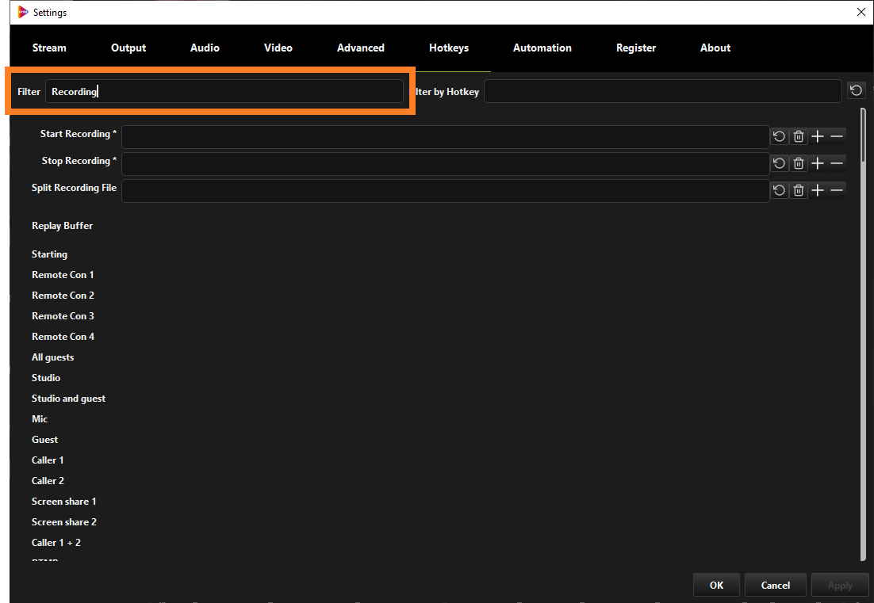Click the Filter by Hotkey field

tap(662, 91)
